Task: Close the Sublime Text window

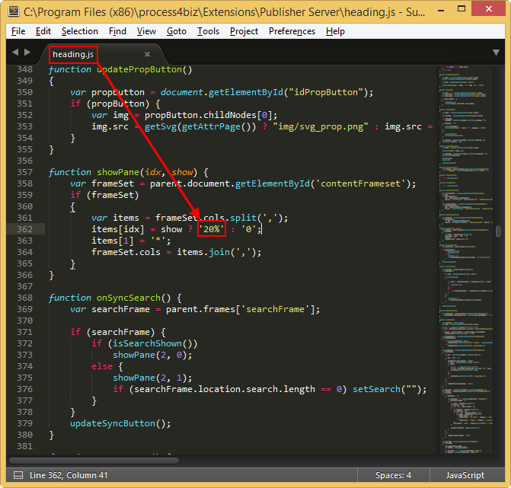Action: pyautogui.click(x=488, y=9)
